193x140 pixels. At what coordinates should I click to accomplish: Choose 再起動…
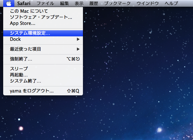(43, 75)
